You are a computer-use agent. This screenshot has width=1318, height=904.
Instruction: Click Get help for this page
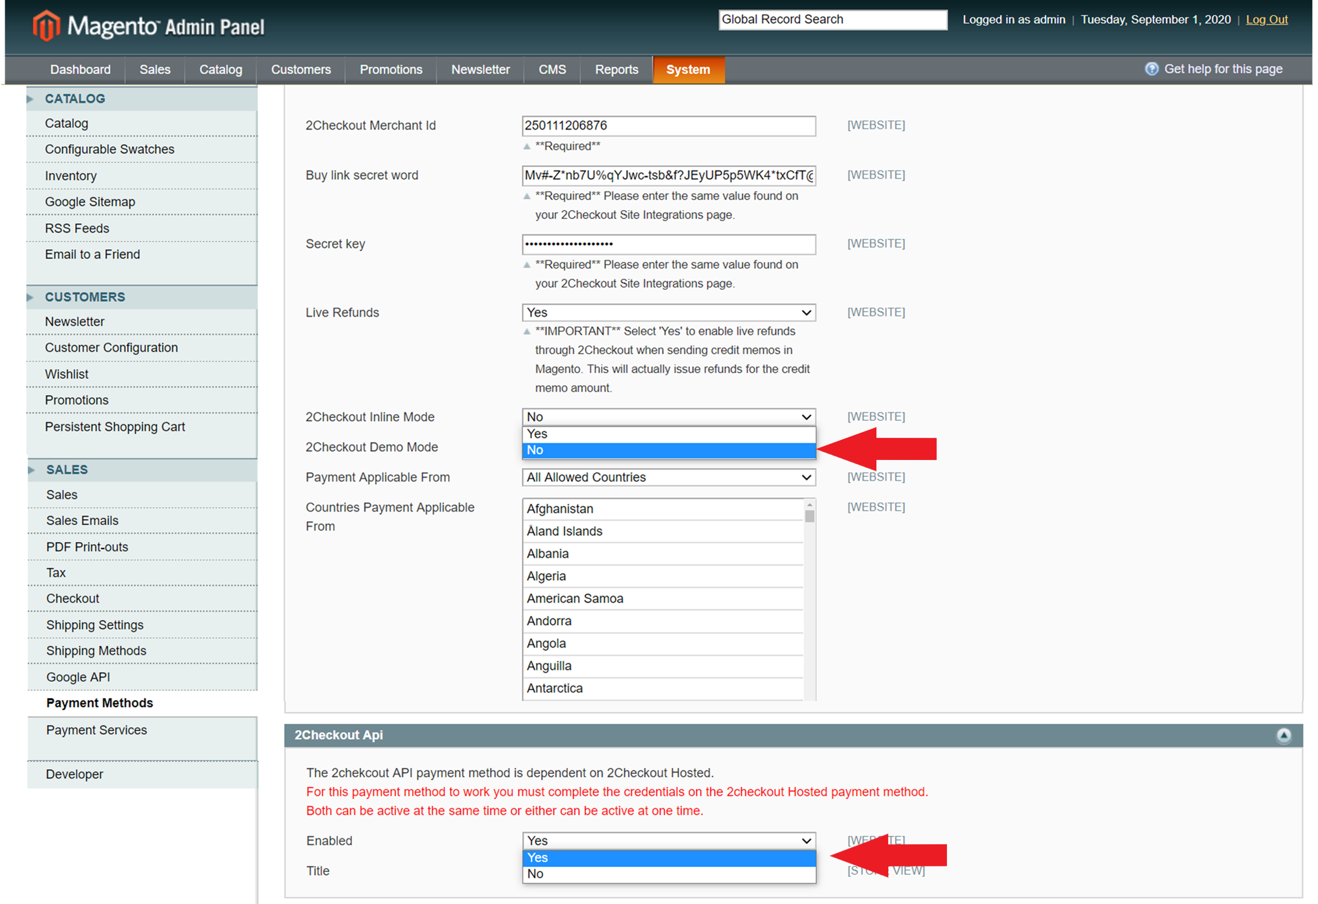coord(1223,69)
